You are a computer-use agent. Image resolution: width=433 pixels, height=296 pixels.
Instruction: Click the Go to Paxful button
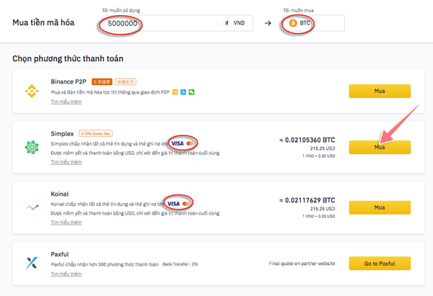380,264
